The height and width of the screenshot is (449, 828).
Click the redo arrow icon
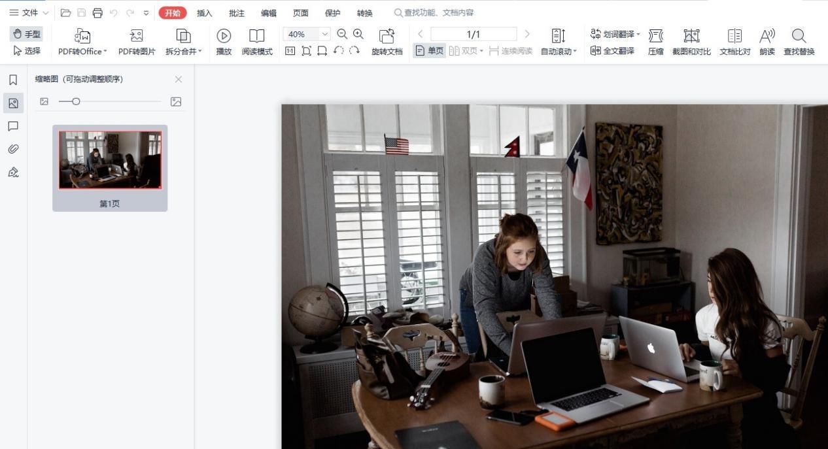pos(129,13)
